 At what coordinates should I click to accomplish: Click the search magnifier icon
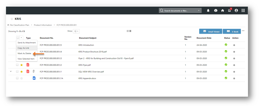click(162, 10)
